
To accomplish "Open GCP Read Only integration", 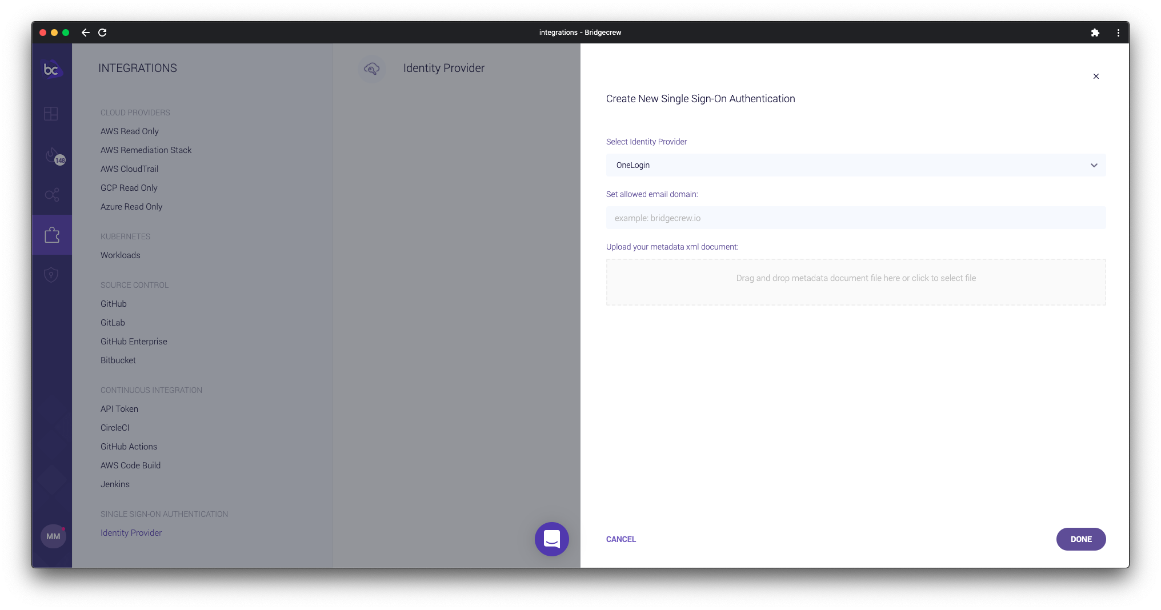I will [129, 188].
